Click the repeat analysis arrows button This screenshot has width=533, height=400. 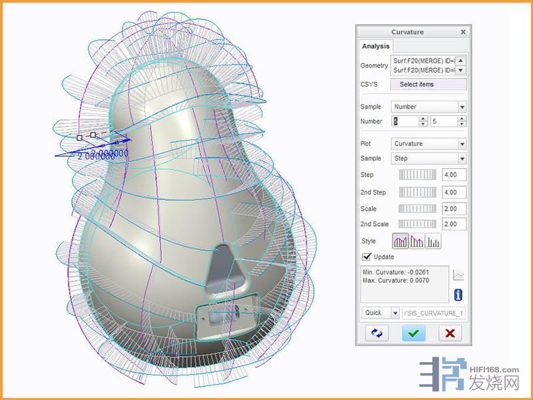pyautogui.click(x=376, y=333)
